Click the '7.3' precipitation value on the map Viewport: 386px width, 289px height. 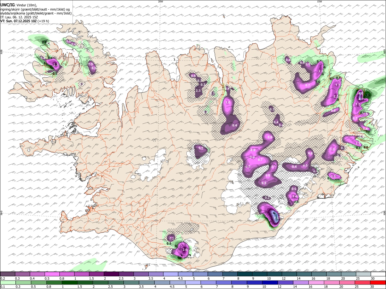coord(276,218)
